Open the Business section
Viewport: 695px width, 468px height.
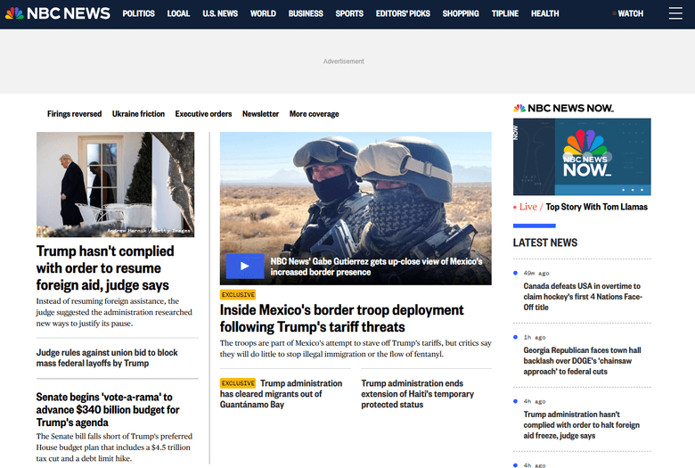coord(306,13)
